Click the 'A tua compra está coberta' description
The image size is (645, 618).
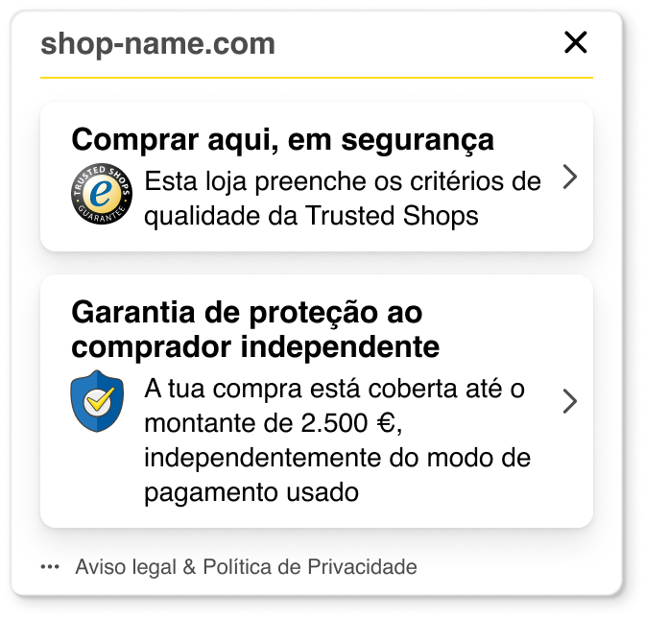pyautogui.click(x=335, y=390)
